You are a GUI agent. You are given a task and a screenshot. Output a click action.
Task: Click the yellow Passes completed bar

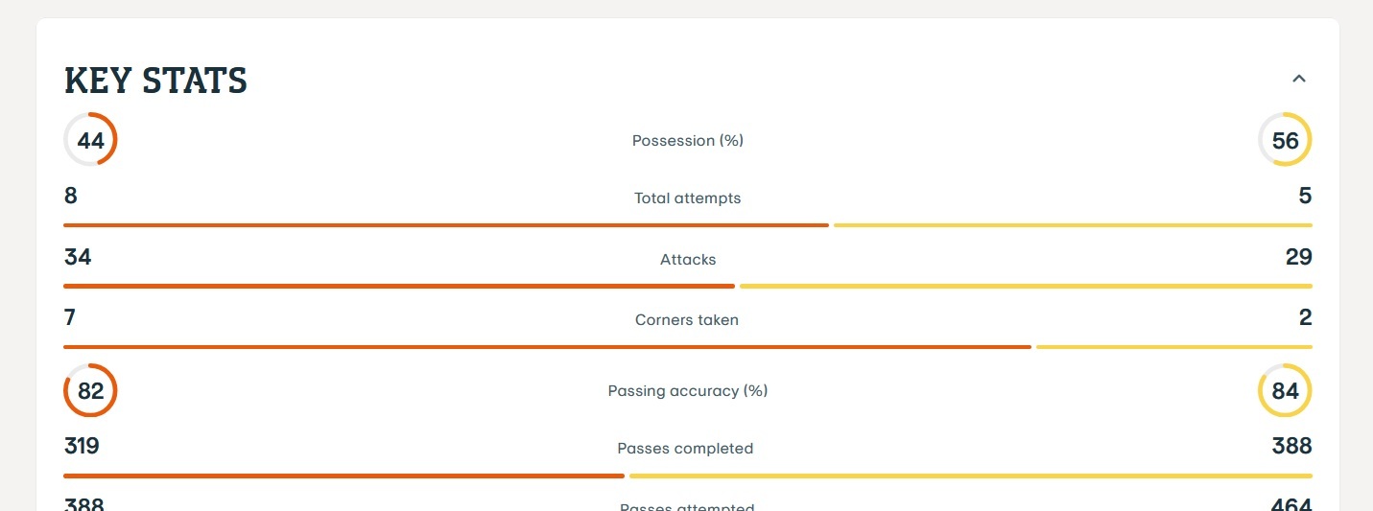[970, 476]
